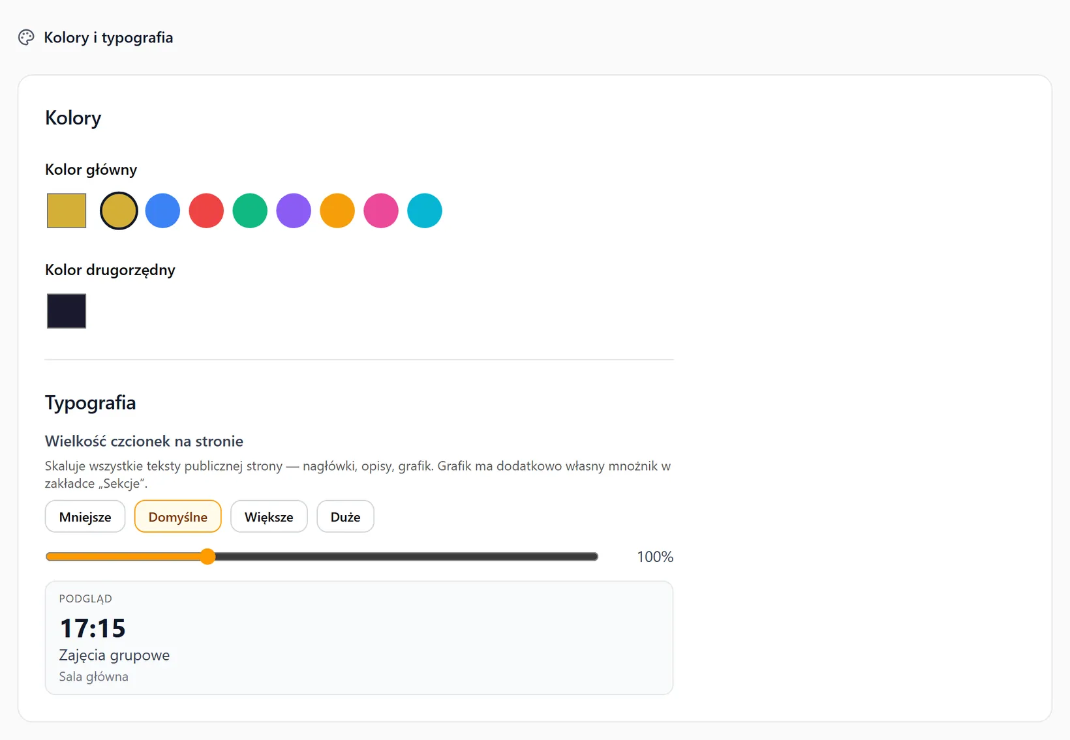The height and width of the screenshot is (740, 1070).
Task: Open the dark secondary color picker swatch
Action: point(67,311)
